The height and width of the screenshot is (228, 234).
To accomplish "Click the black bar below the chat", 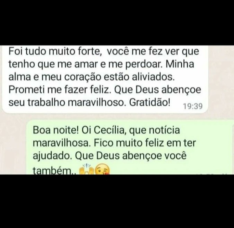I will [117, 201].
